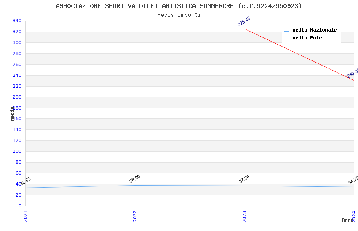Click the 325.45 data label
The height and width of the screenshot is (231, 358).
tap(244, 21)
